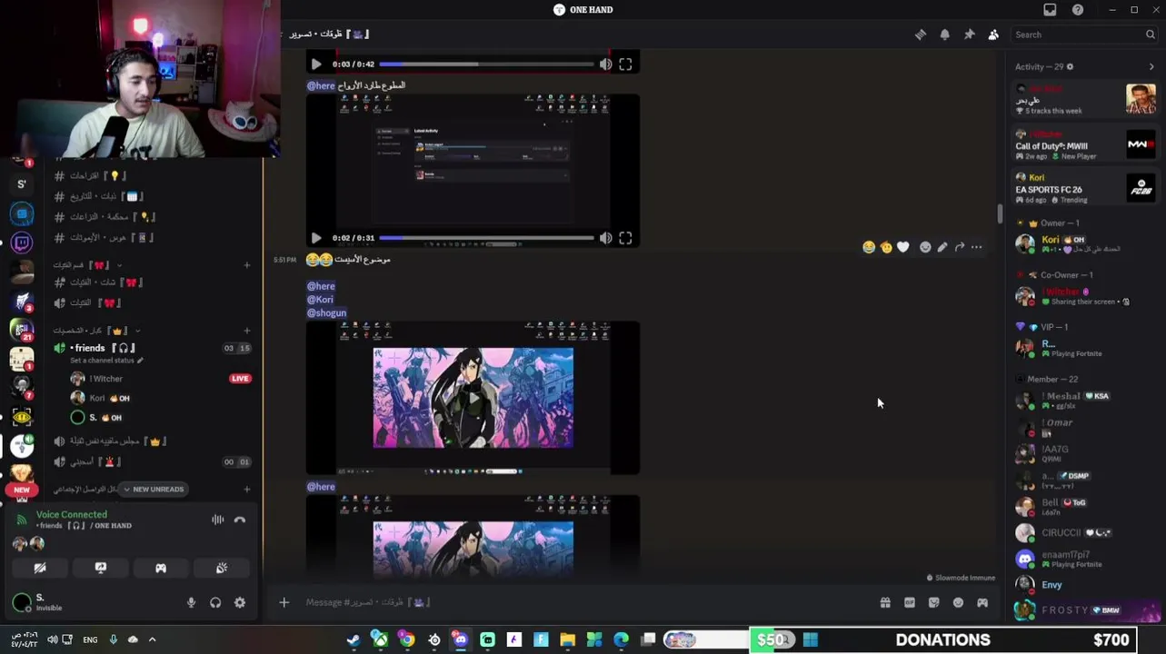
Task: Open Activity settings gear next to 29
Action: coord(1070,66)
